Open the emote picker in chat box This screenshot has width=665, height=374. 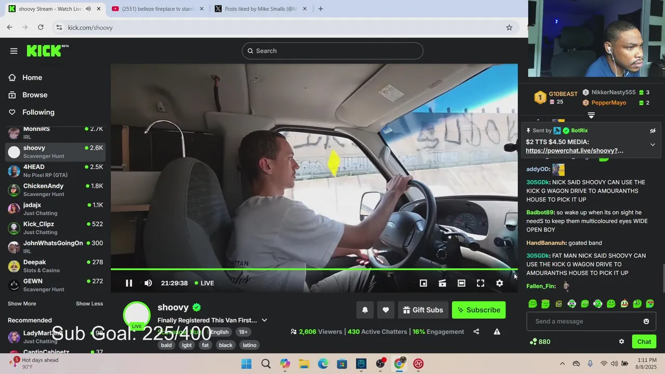(x=646, y=322)
